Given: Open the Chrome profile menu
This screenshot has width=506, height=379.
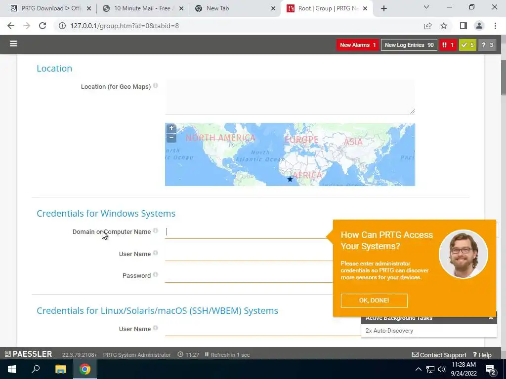Looking at the screenshot, I should click(x=479, y=26).
